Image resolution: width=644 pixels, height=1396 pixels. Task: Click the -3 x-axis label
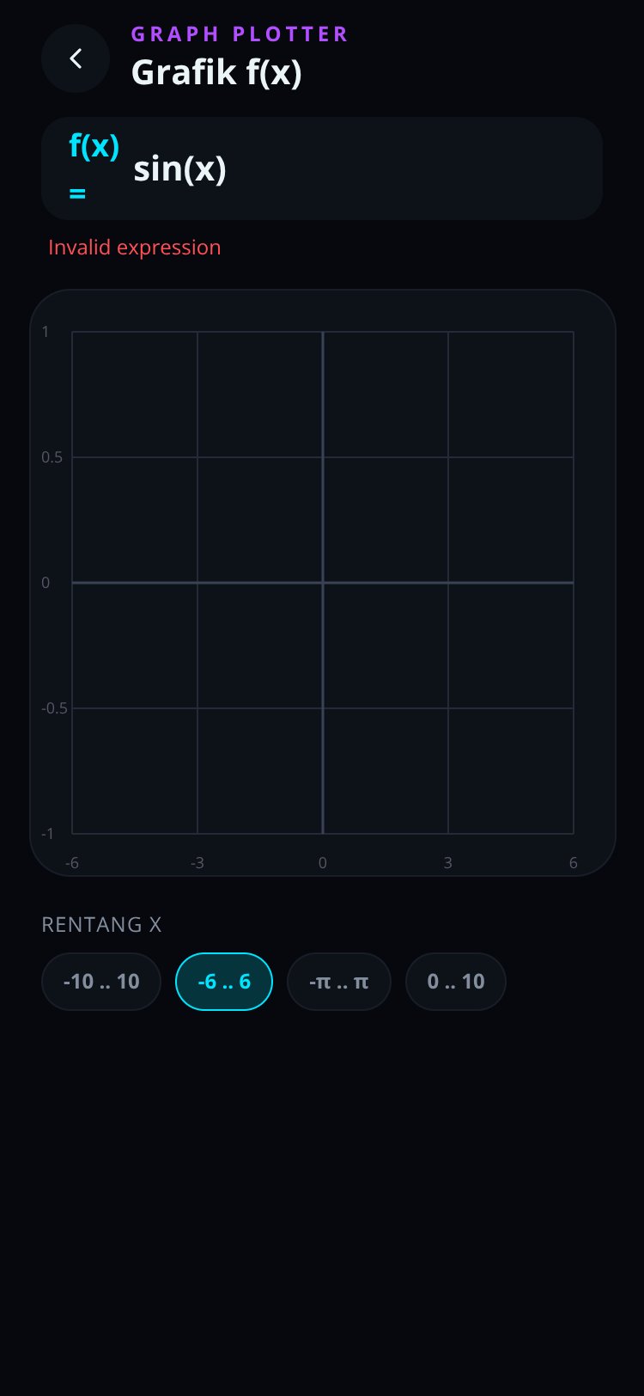coord(197,863)
